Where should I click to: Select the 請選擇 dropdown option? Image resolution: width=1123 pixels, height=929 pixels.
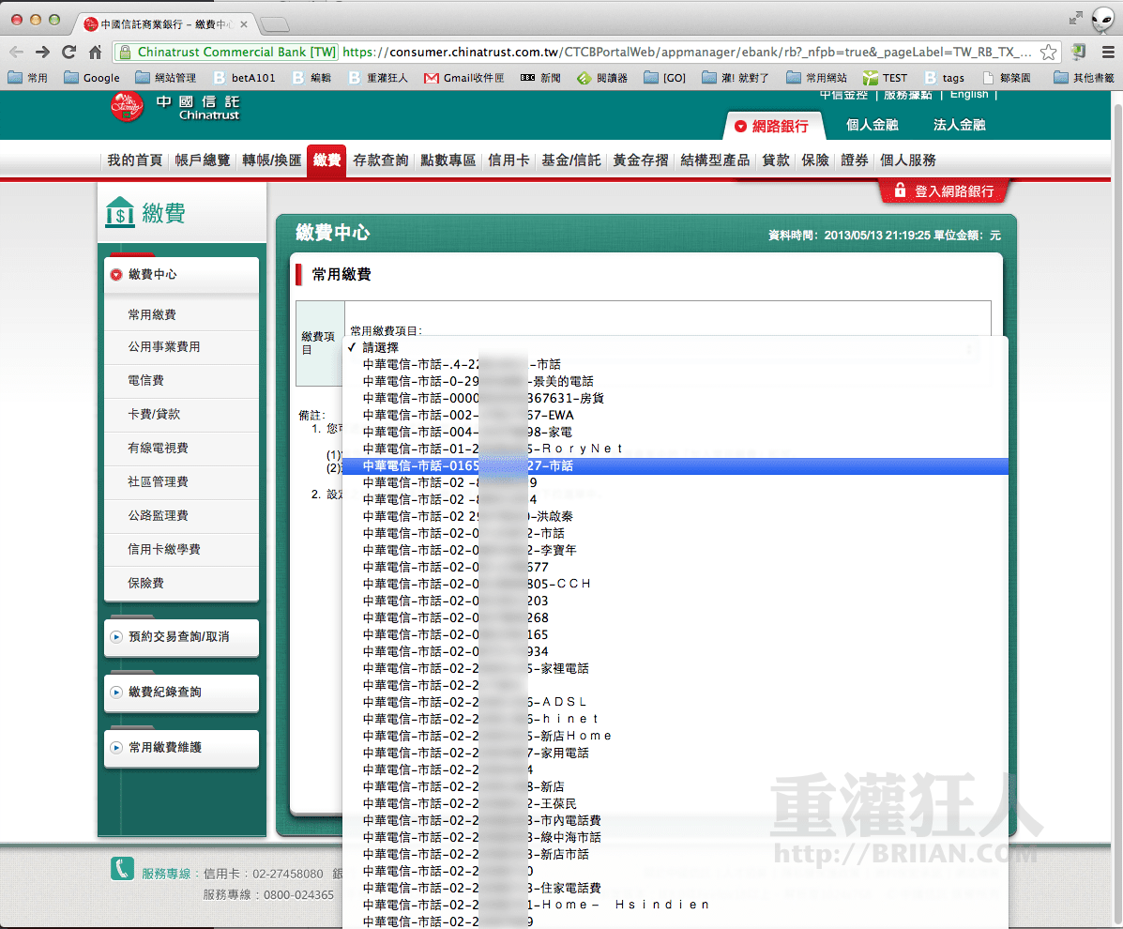pyautogui.click(x=675, y=347)
